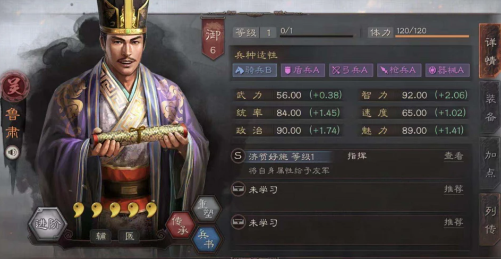This screenshot has height=259, width=501.
Task: Tap the 进阶 hexagon button
Action: click(47, 224)
